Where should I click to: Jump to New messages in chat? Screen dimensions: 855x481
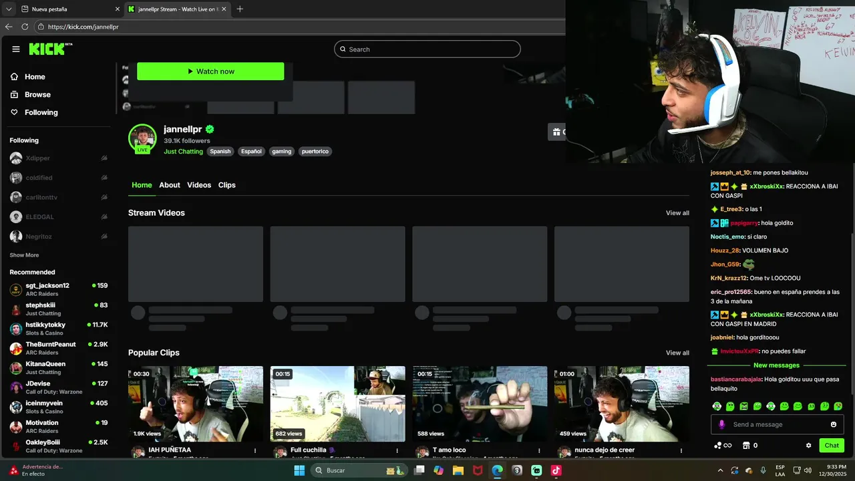coord(776,365)
